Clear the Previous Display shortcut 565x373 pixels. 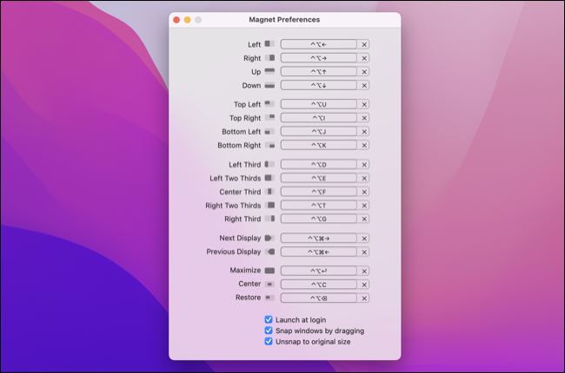point(364,252)
